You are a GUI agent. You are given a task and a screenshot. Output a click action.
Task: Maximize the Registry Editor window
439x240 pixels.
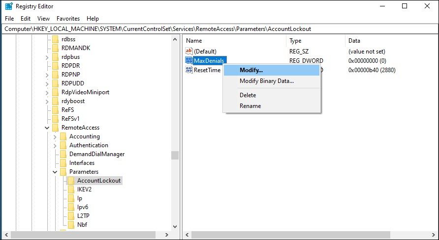pyautogui.click(x=405, y=6)
